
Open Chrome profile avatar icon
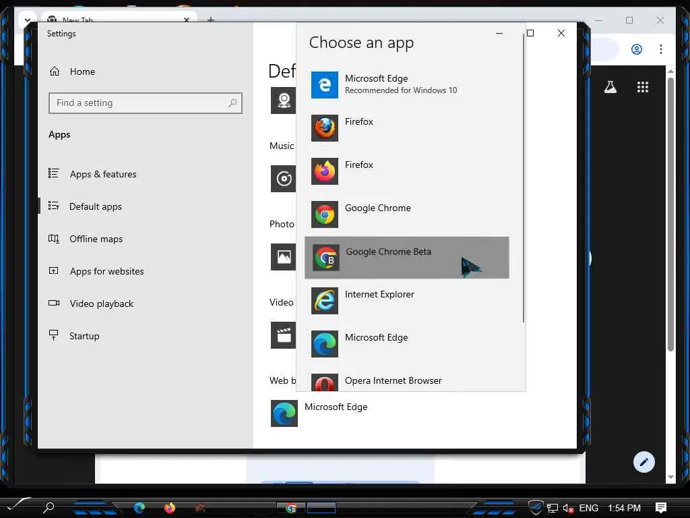(636, 49)
